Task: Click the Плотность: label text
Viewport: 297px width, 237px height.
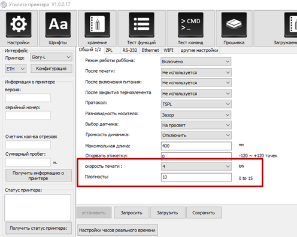Action: pyautogui.click(x=97, y=177)
